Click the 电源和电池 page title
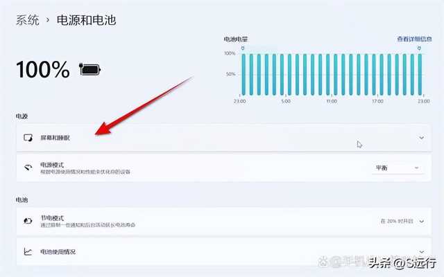This screenshot has width=444, height=277. [86, 20]
